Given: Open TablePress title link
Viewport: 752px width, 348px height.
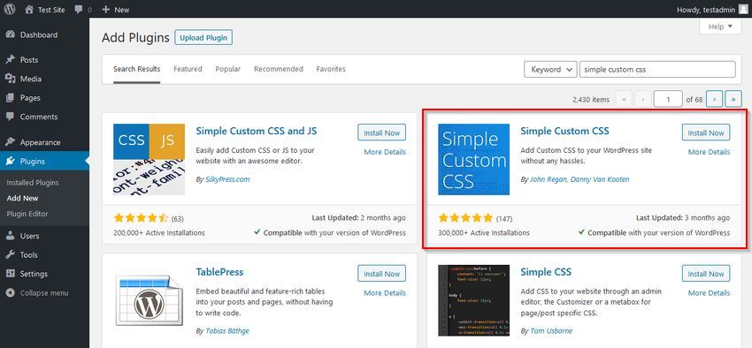Looking at the screenshot, I should (x=219, y=272).
